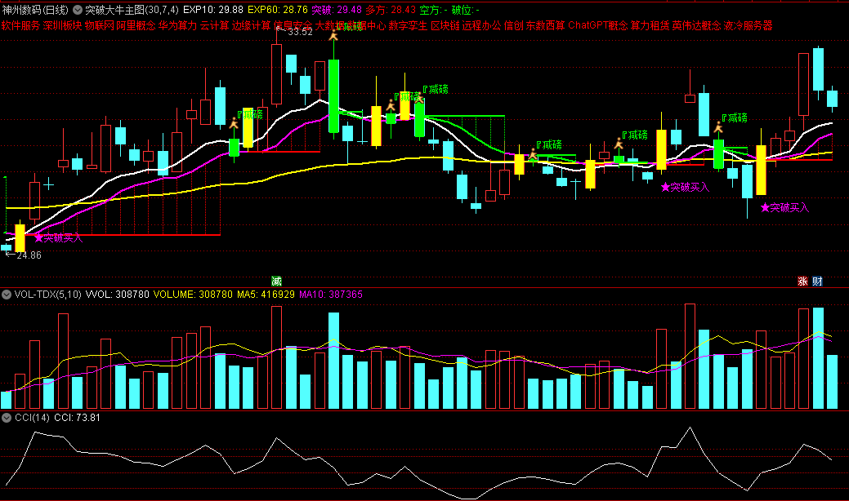Open the ChatGPT概念 concept link
Image resolution: width=849 pixels, height=501 pixels.
click(x=598, y=25)
